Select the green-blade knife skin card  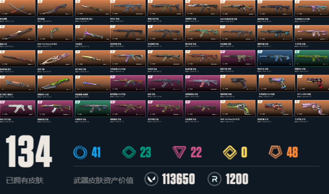click(55, 83)
